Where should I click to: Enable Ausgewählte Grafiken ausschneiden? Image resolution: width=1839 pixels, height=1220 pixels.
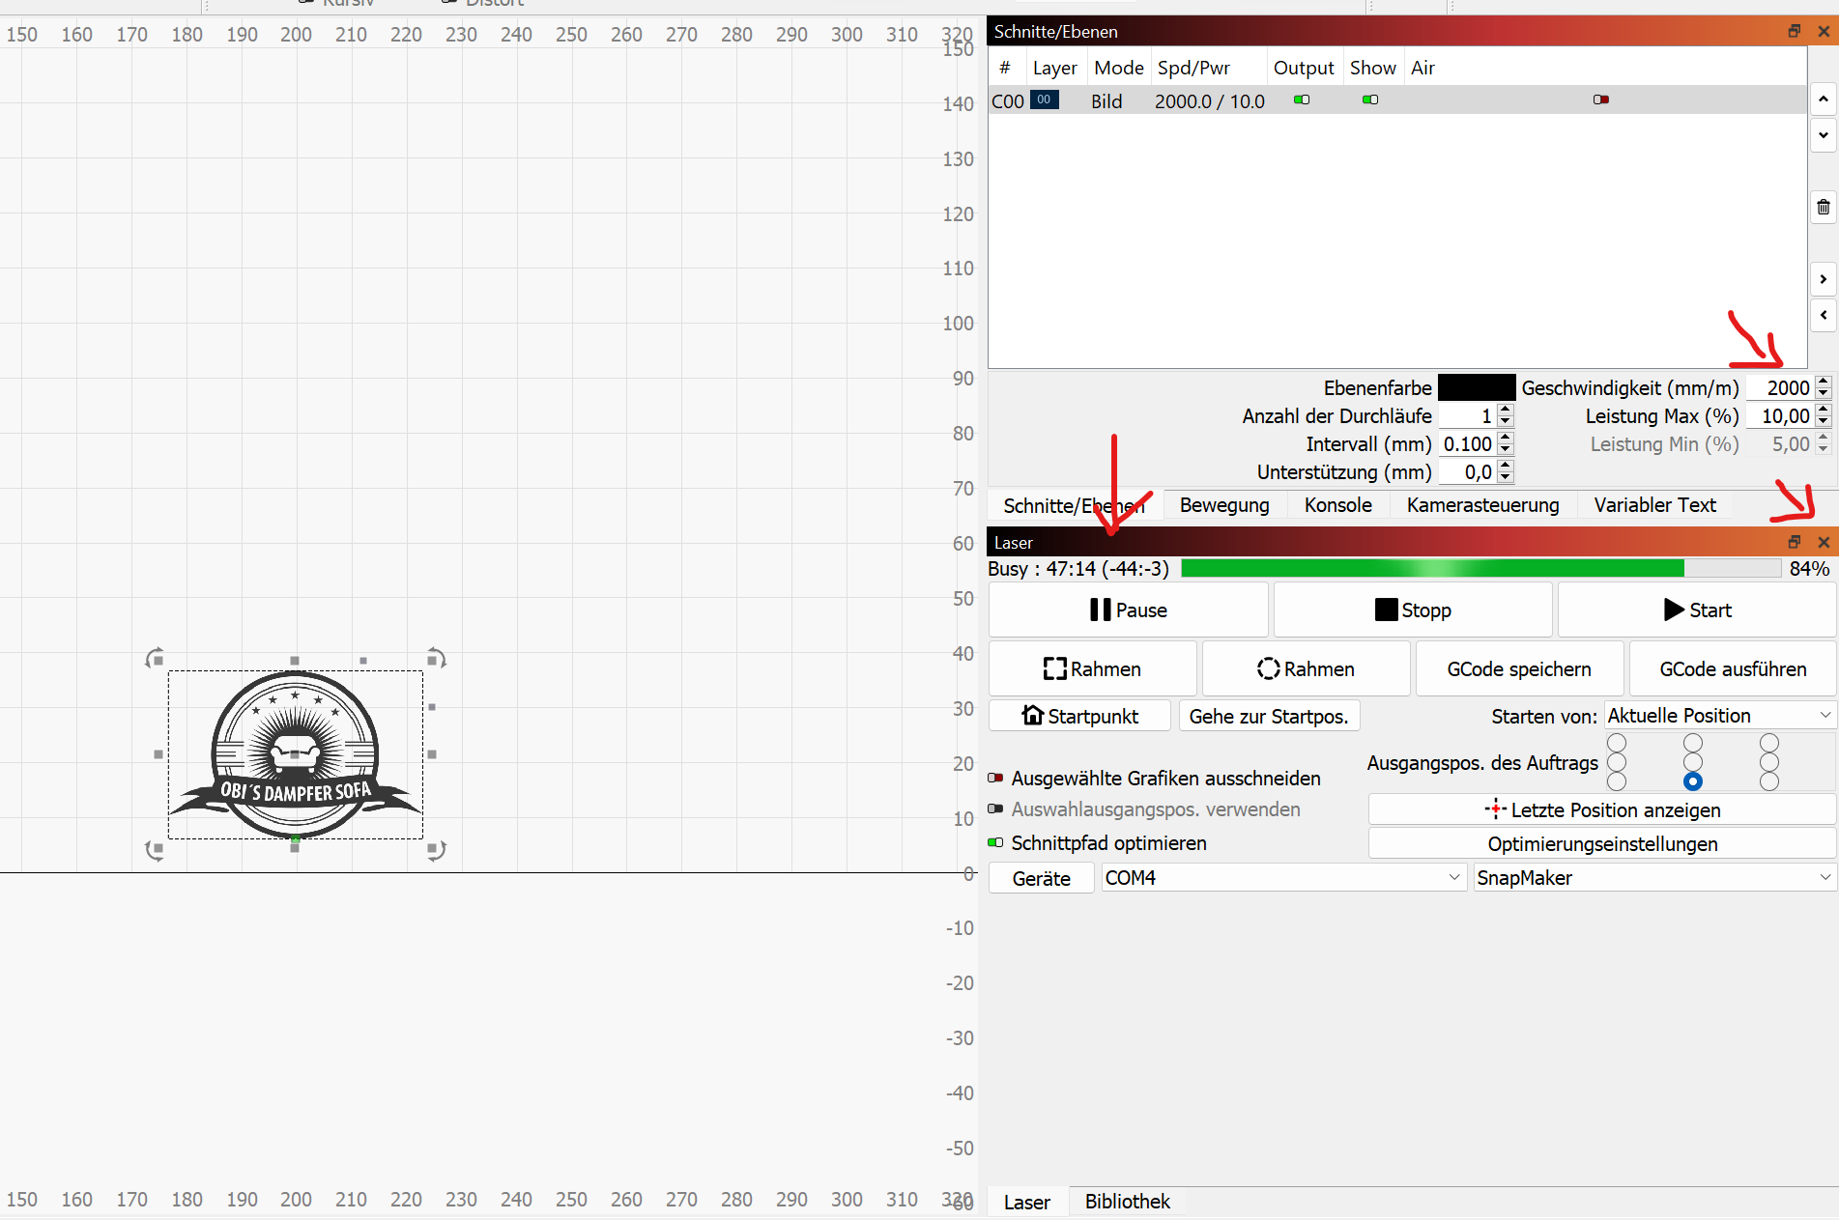click(x=995, y=778)
